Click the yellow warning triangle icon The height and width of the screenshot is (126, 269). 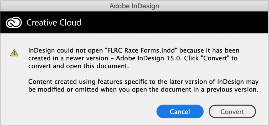13,53
